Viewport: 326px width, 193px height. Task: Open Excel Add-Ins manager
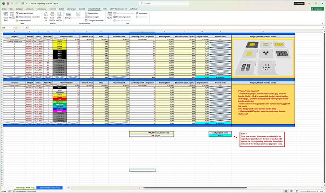(x=52, y=16)
